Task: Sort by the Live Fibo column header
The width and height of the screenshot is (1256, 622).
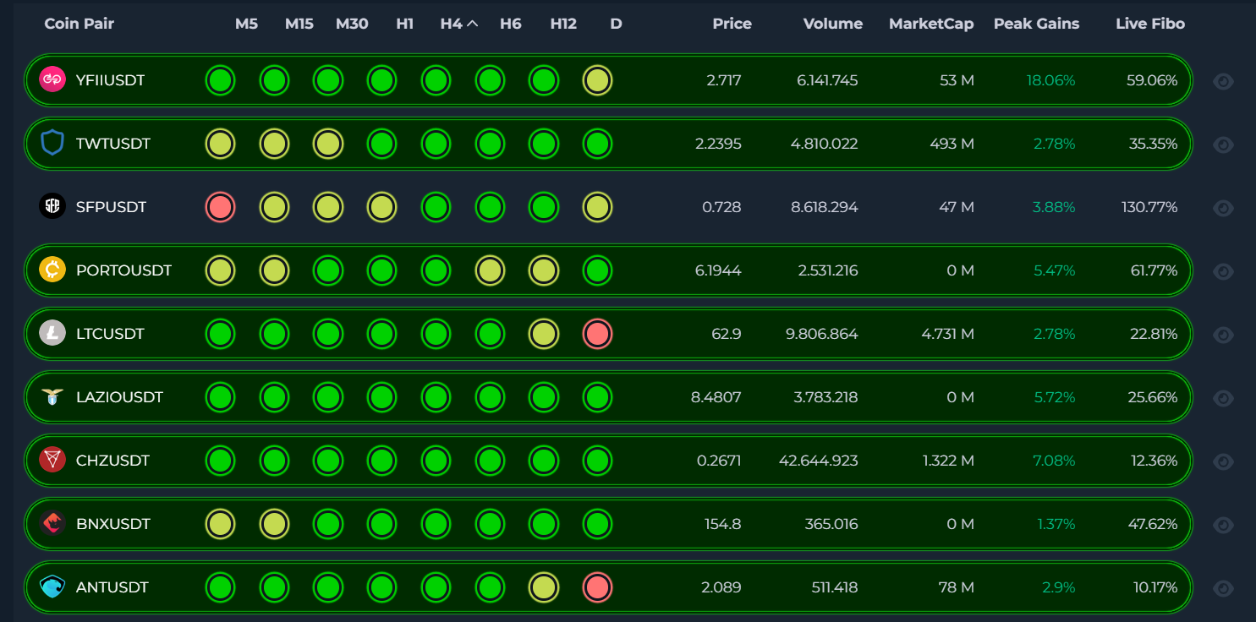Action: coord(1150,24)
